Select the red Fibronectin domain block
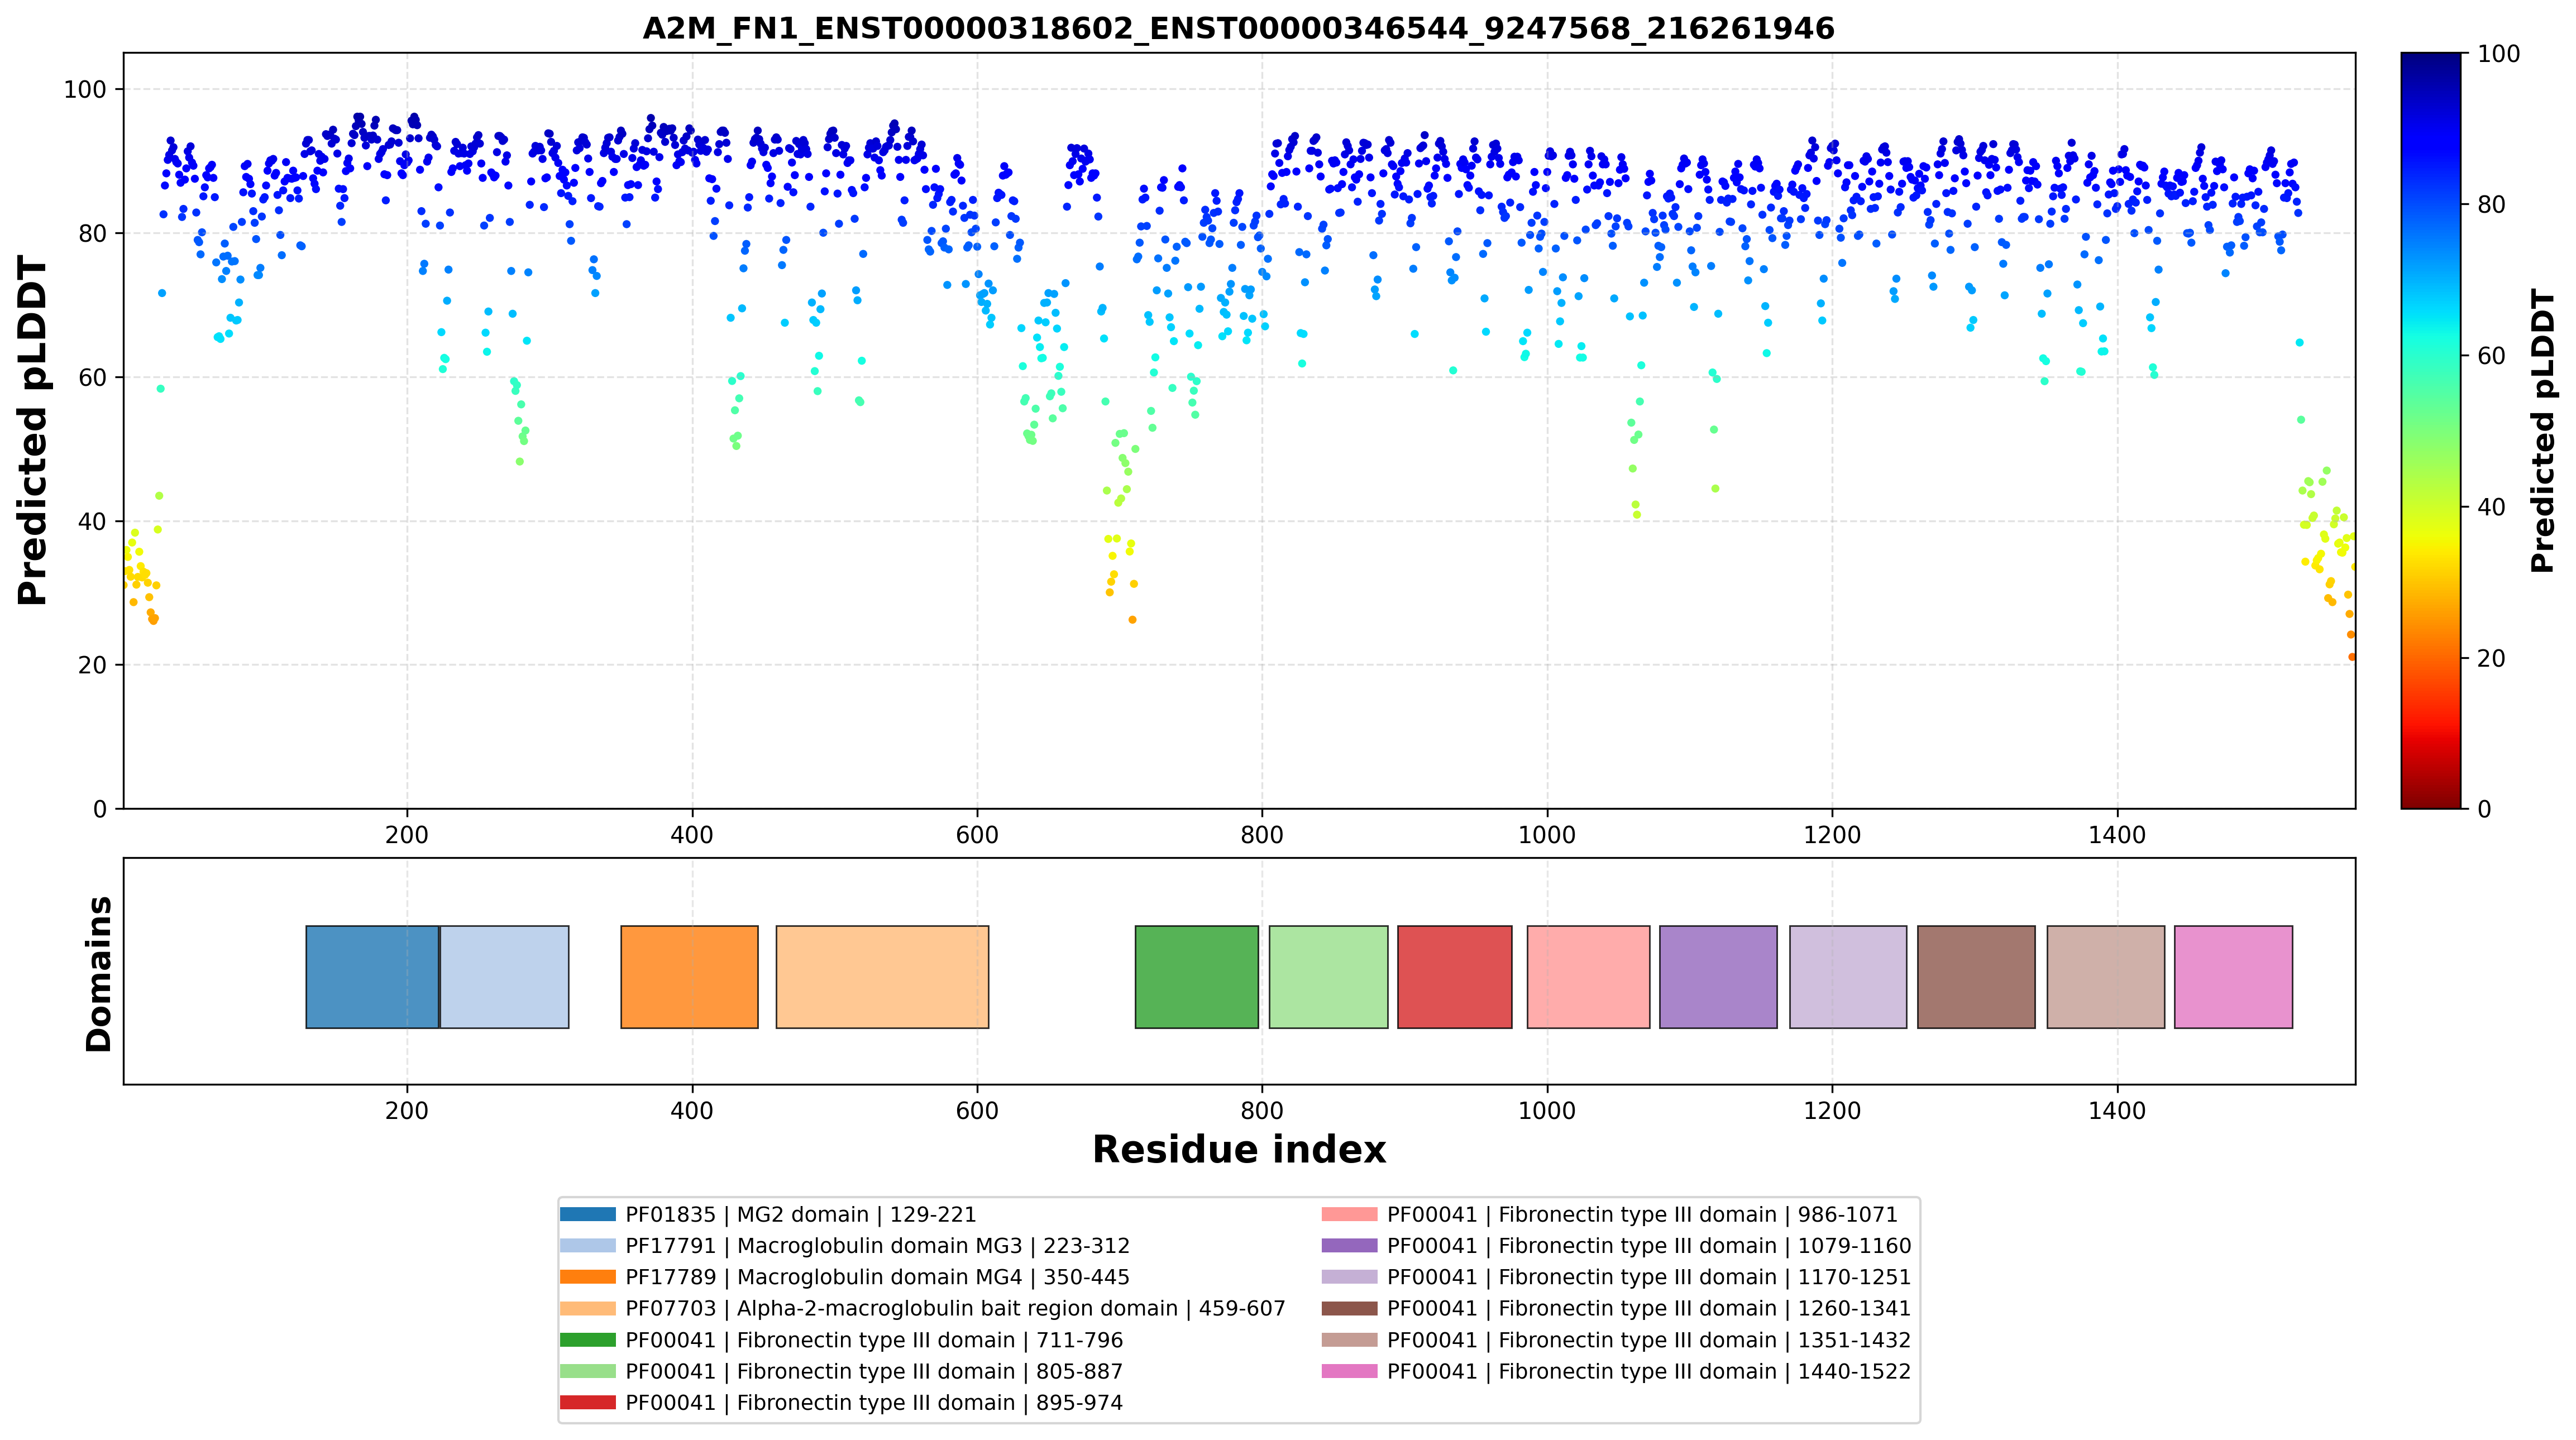The width and height of the screenshot is (2576, 1440). click(1455, 977)
